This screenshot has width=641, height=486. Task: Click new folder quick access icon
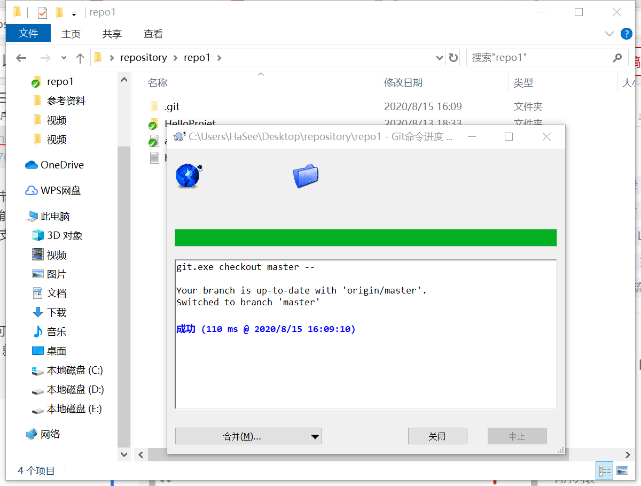(59, 12)
